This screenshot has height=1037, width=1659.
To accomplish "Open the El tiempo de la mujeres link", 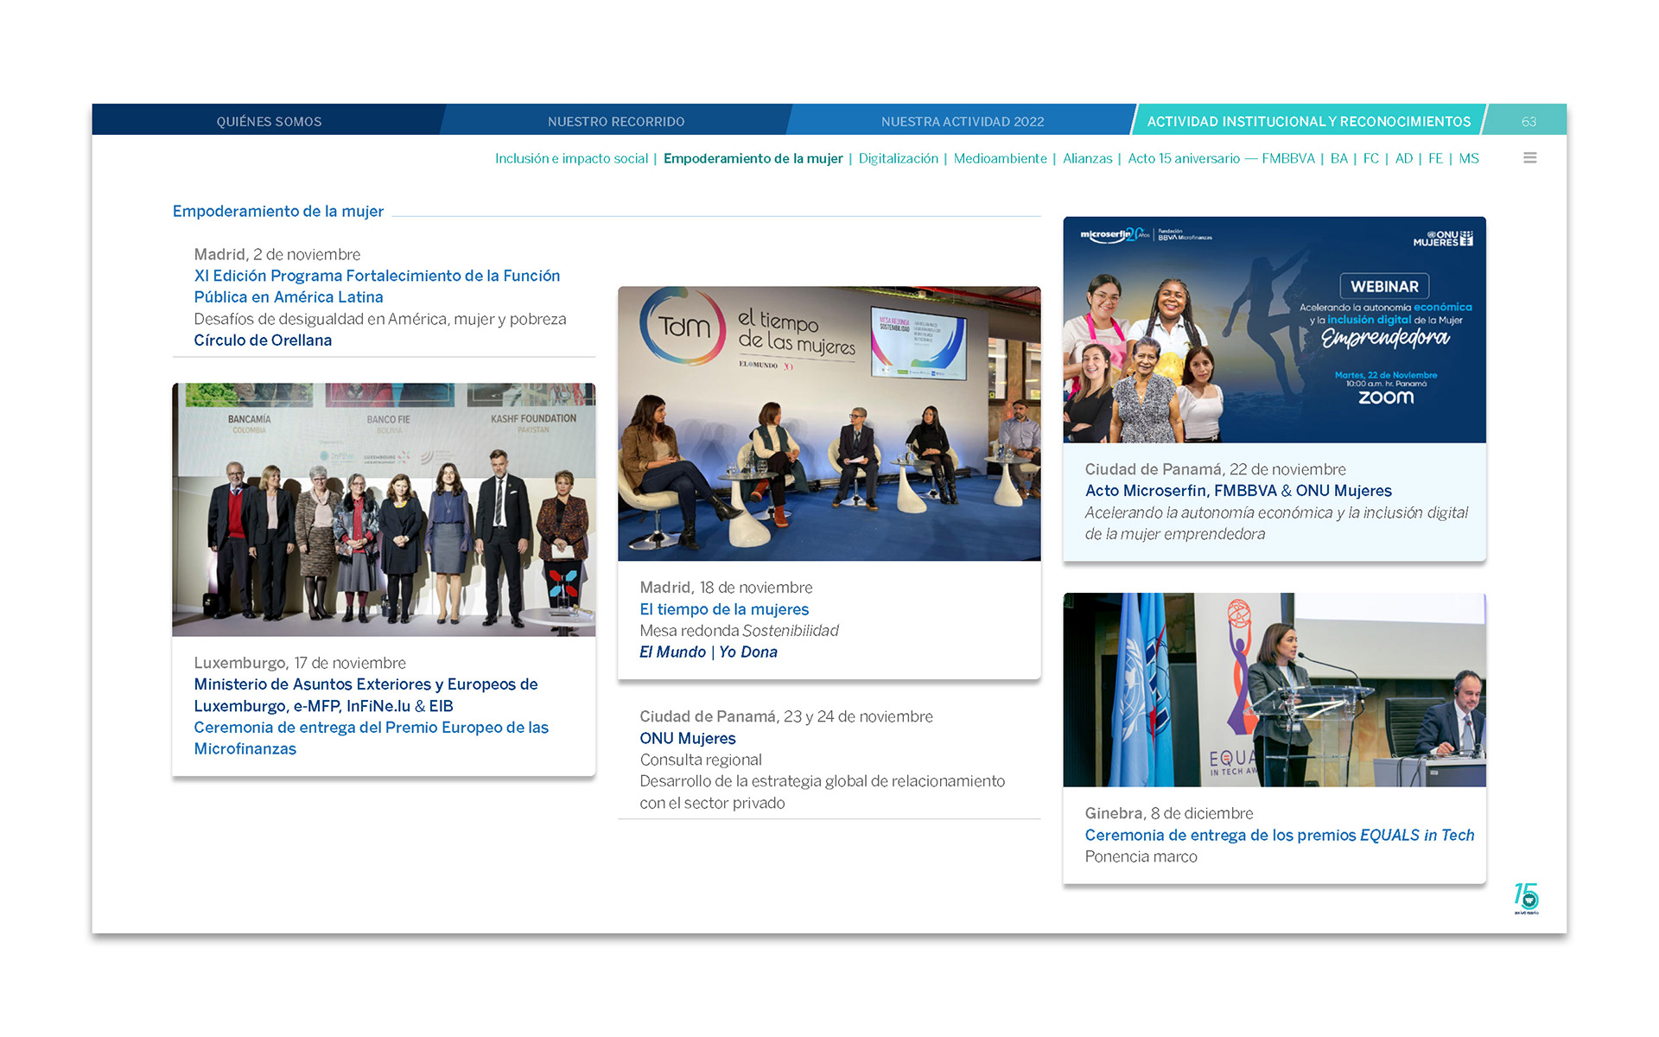I will [724, 609].
